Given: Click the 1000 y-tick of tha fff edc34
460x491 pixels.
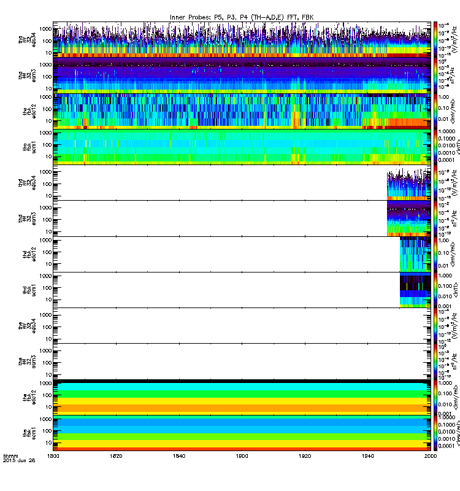Looking at the screenshot, I should click(45, 29).
